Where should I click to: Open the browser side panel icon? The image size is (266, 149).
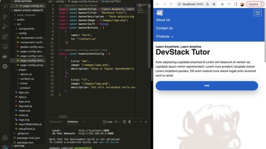point(236,4)
